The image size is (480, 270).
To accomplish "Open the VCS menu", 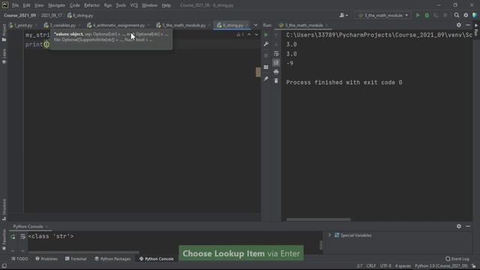I will point(133,5).
